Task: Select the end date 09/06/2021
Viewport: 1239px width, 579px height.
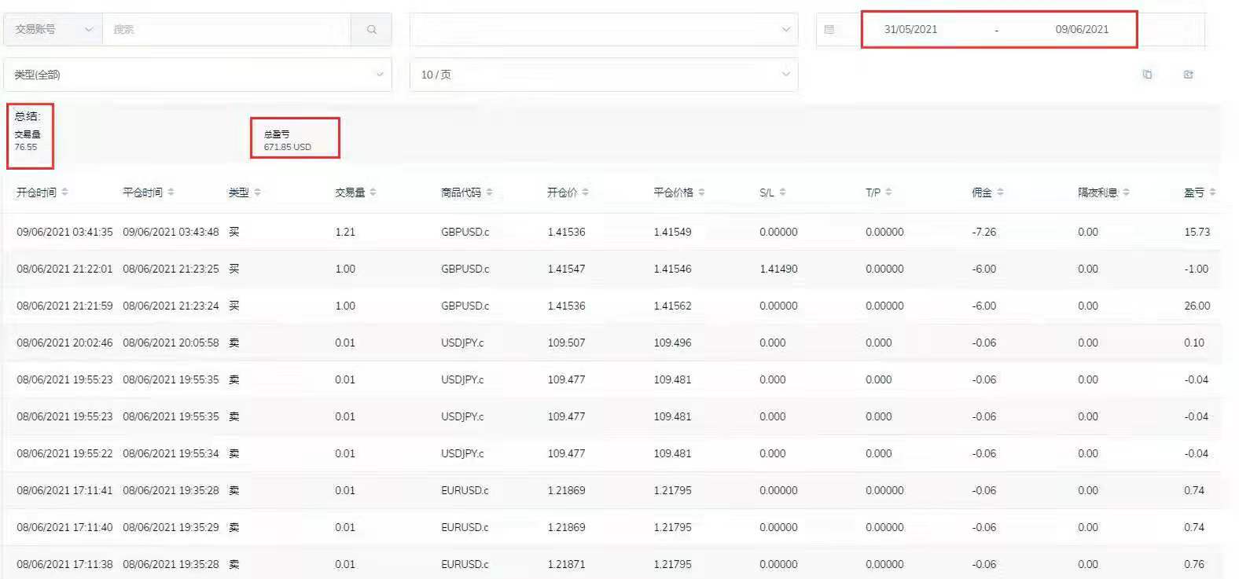Action: (1082, 30)
